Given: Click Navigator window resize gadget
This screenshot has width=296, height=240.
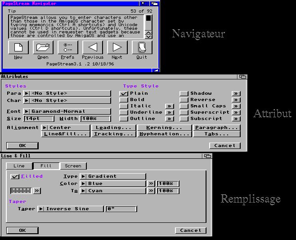Looking at the screenshot, I should (155, 70).
